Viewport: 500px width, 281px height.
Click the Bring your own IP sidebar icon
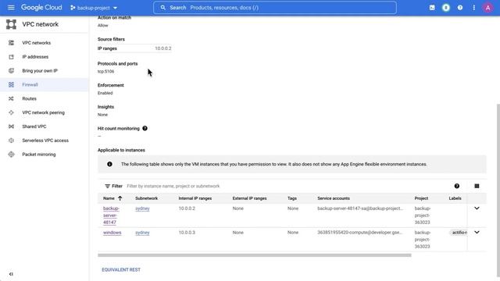11,71
